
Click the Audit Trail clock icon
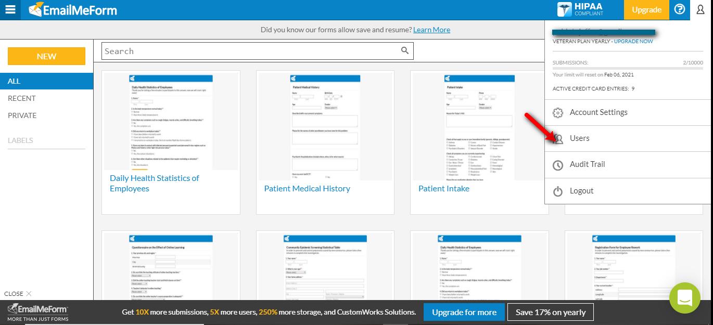pyautogui.click(x=558, y=165)
